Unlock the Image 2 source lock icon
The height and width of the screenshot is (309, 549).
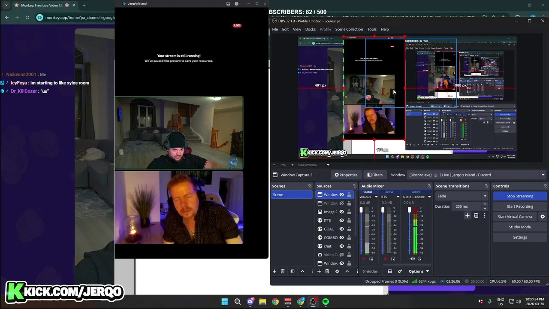349,212
